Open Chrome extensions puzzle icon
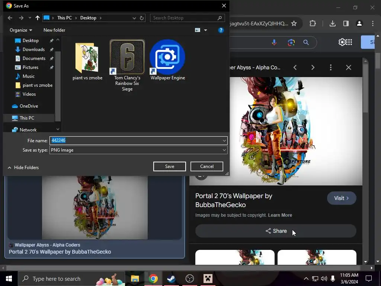Image resolution: width=381 pixels, height=286 pixels. click(313, 23)
